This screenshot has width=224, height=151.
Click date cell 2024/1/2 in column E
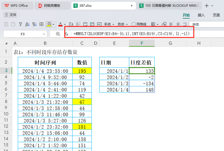[114, 77]
